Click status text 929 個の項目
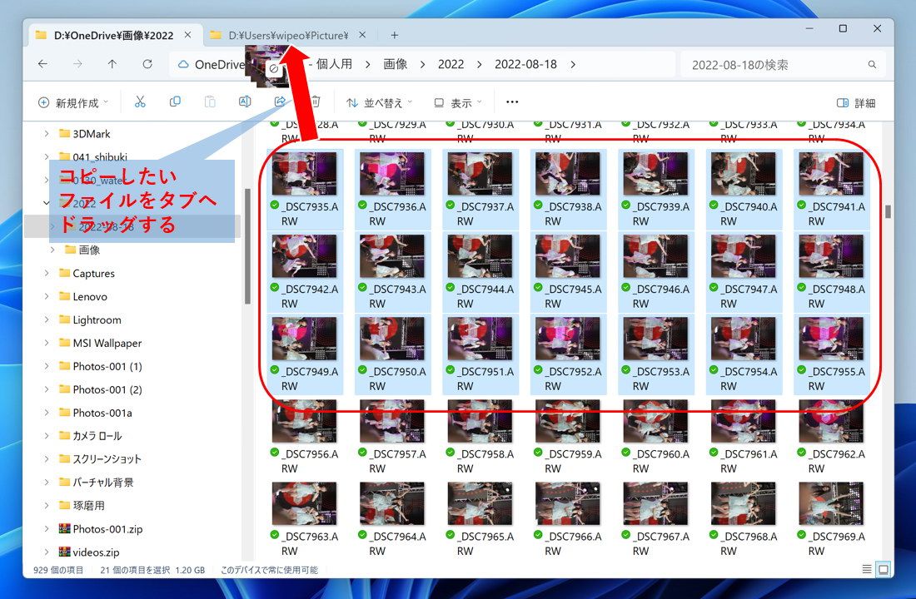The image size is (916, 599). tap(58, 570)
